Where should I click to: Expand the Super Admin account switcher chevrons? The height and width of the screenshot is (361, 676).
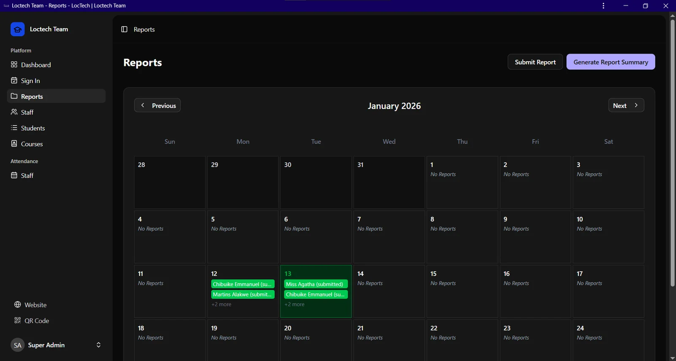coord(98,345)
